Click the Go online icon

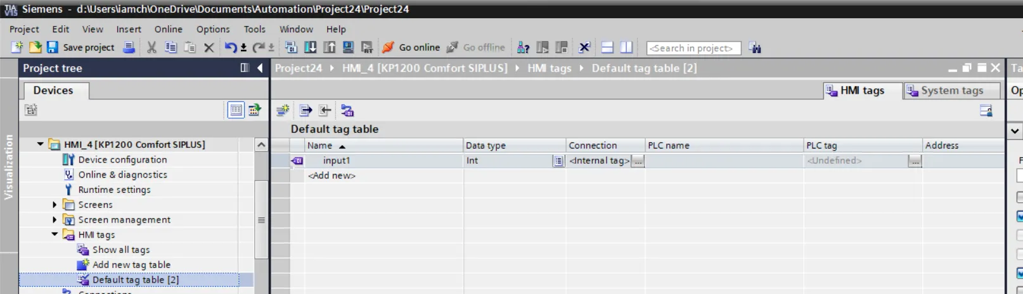pyautogui.click(x=388, y=47)
